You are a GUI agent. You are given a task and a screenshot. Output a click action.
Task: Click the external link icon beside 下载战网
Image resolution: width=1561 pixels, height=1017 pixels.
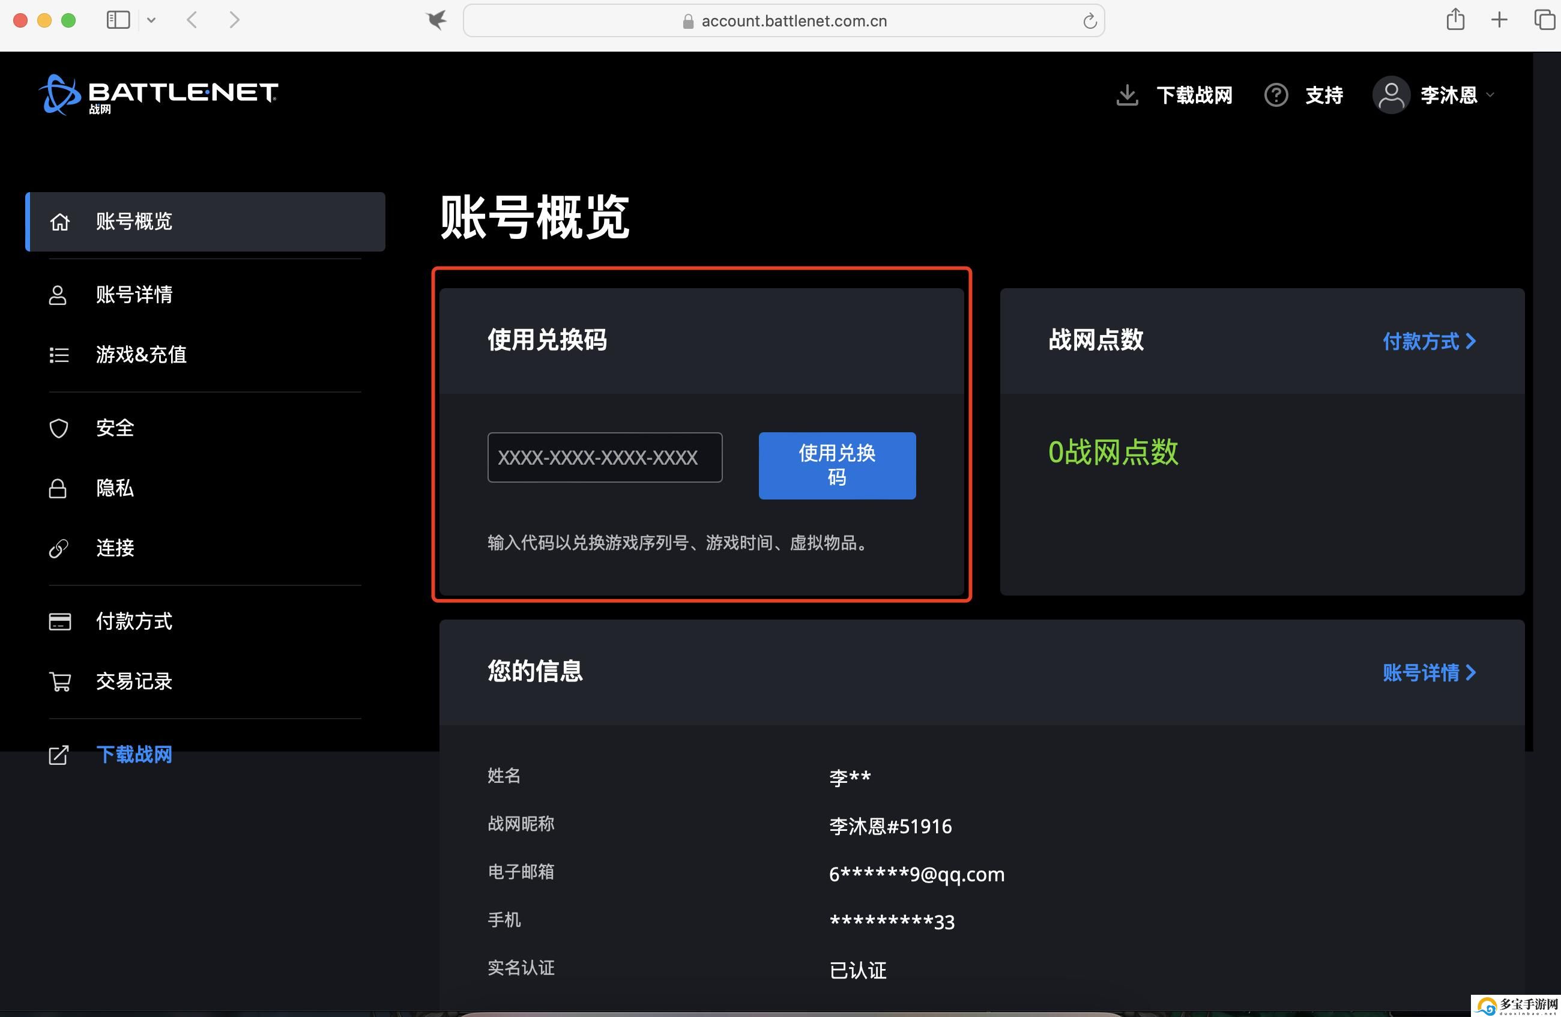[58, 755]
